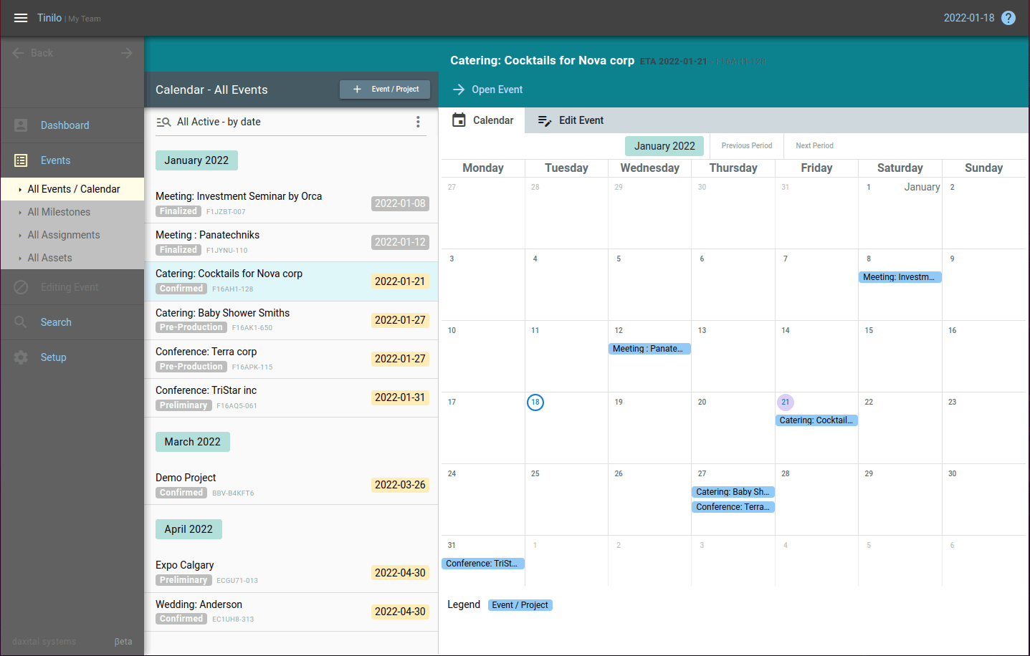The width and height of the screenshot is (1030, 656).
Task: Open Setup via gear icon
Action: click(x=21, y=357)
